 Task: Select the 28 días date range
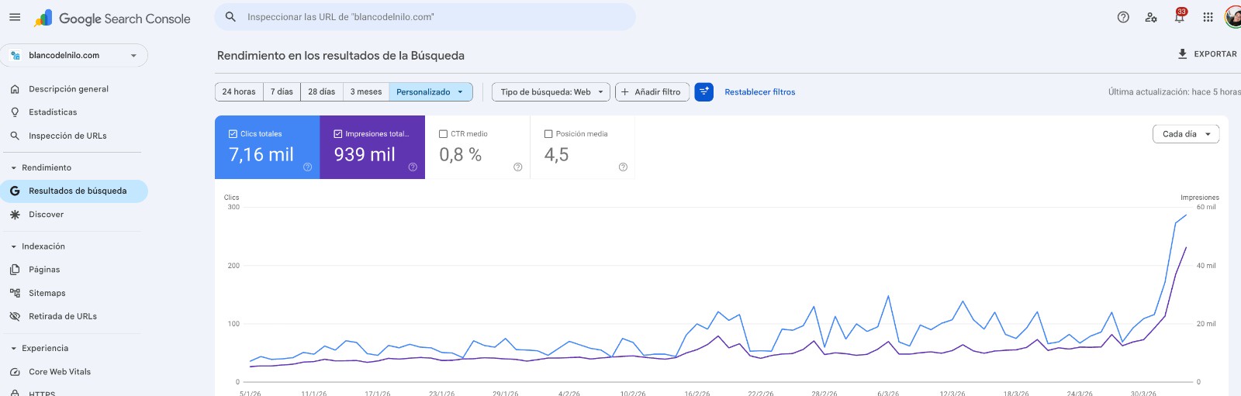click(321, 91)
